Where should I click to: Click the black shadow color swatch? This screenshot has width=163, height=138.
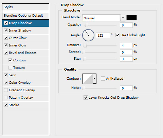(x=131, y=18)
